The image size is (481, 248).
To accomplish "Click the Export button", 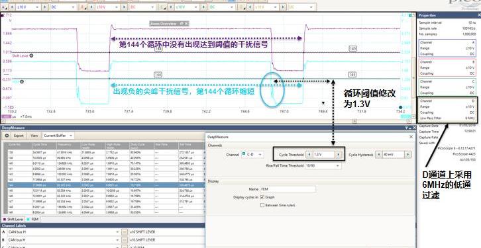I will pyautogui.click(x=19, y=136).
